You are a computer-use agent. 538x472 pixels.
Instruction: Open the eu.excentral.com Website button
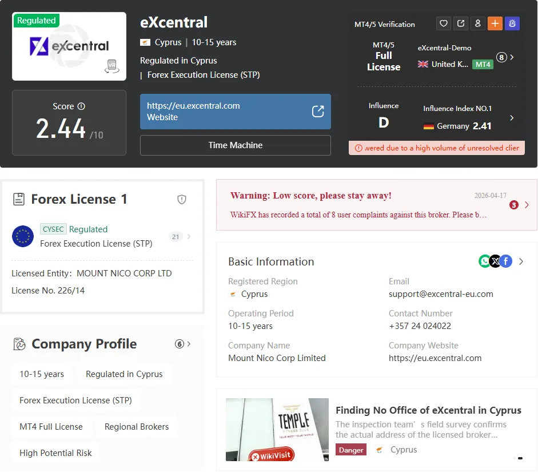[x=236, y=112]
